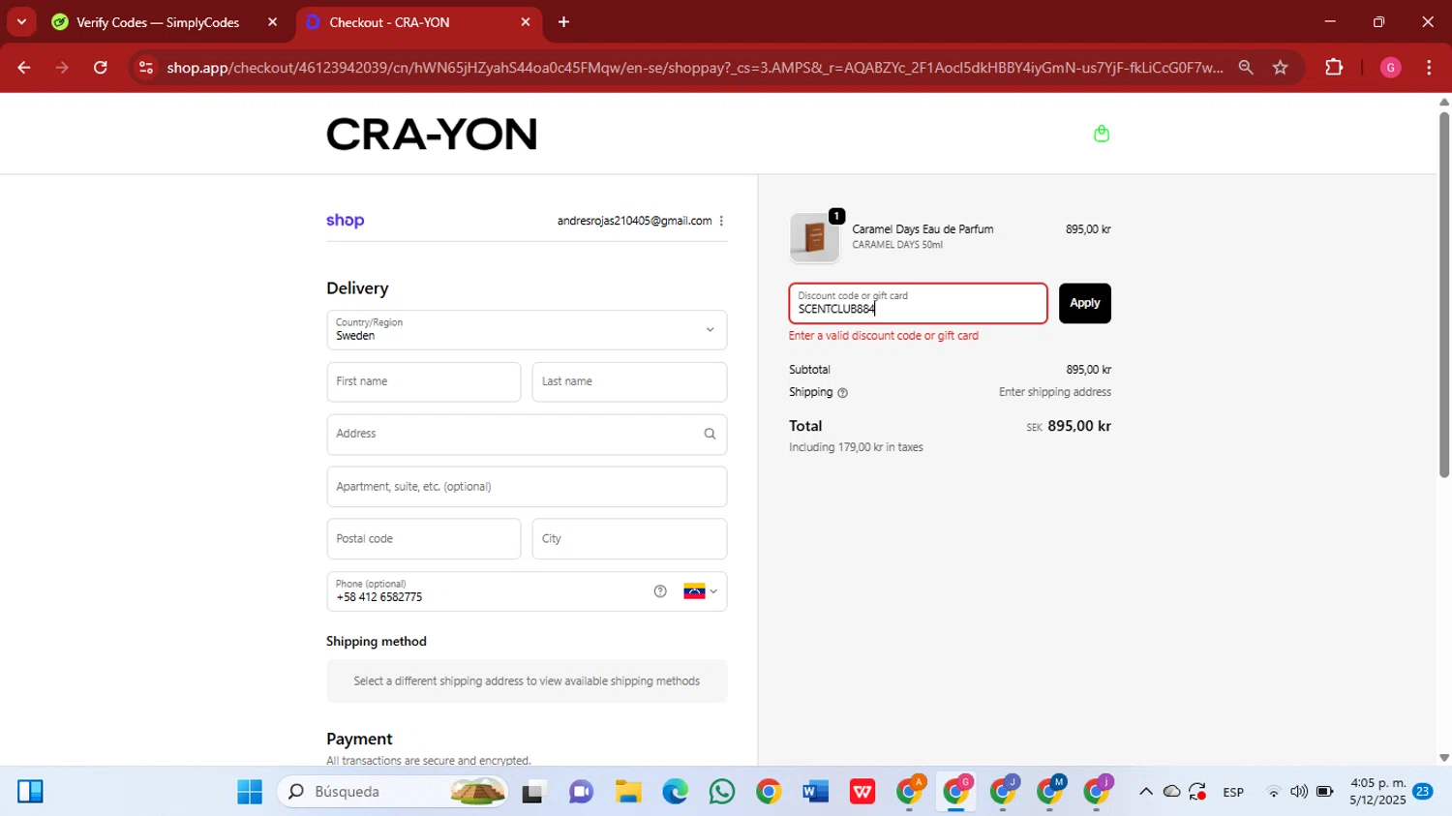View site information icon in address bar
The height and width of the screenshot is (816, 1452).
point(146,68)
